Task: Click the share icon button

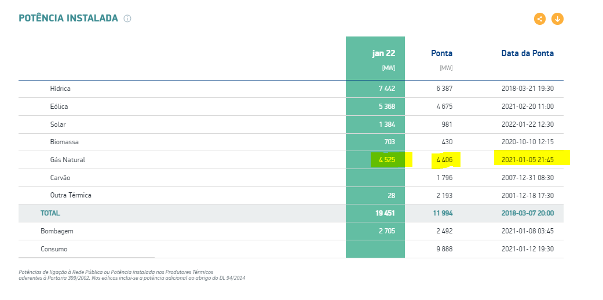Action: [x=540, y=19]
